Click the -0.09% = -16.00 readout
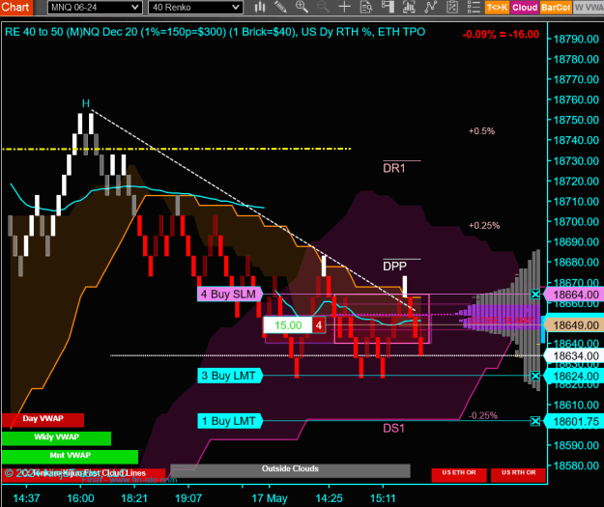Viewport: 604px width, 507px height. click(501, 34)
